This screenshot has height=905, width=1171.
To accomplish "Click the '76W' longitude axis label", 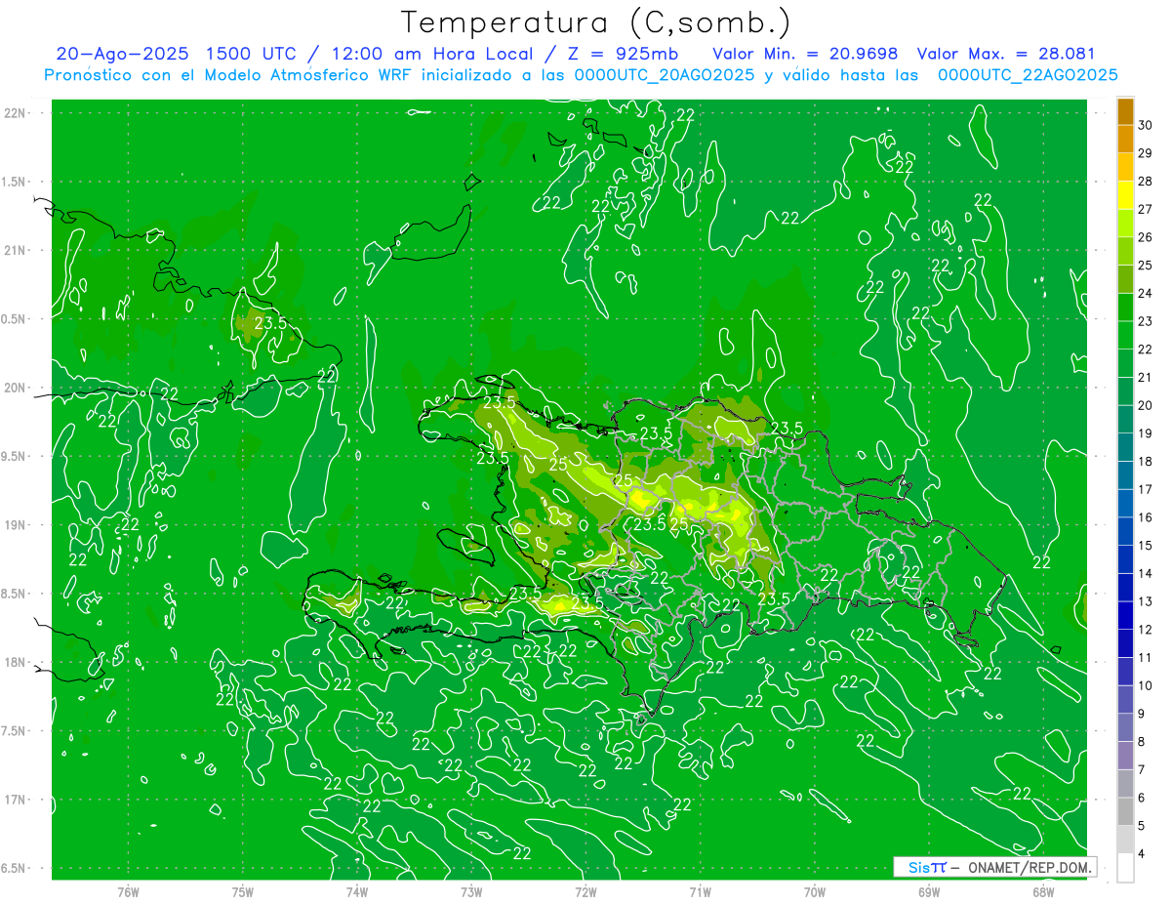I will point(128,891).
